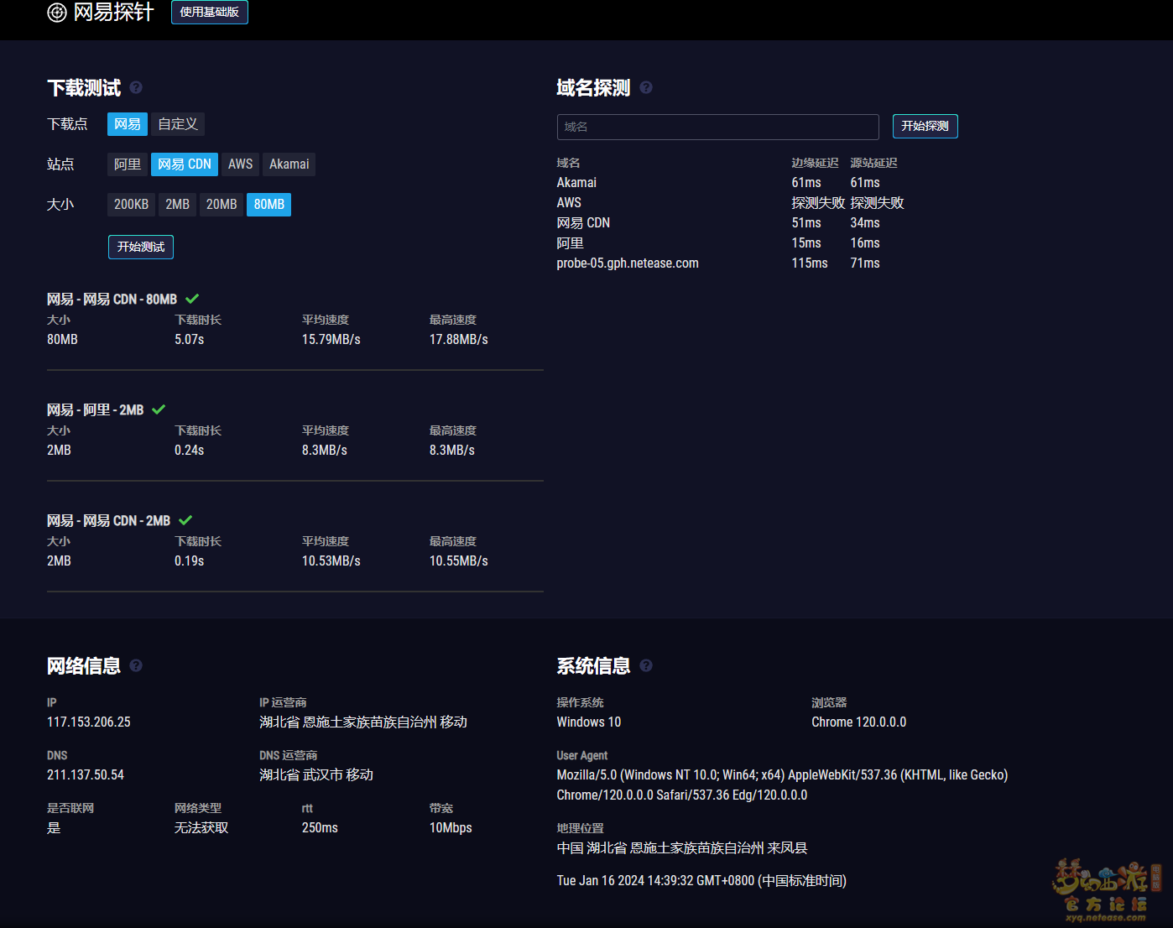Screen dimensions: 1173x928
Task: Click 阿里 row in domain results
Action: pos(730,242)
